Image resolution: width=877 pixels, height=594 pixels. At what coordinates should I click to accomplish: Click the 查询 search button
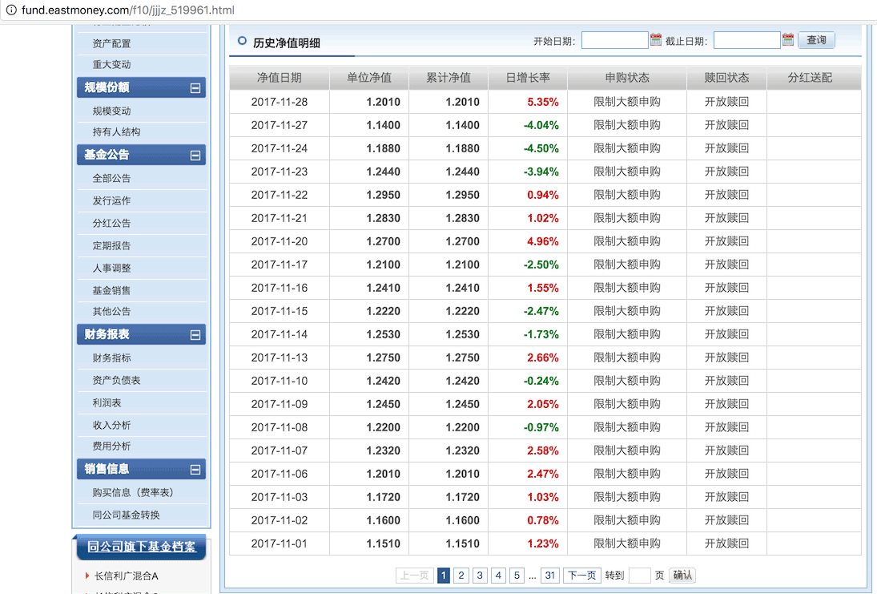(816, 40)
